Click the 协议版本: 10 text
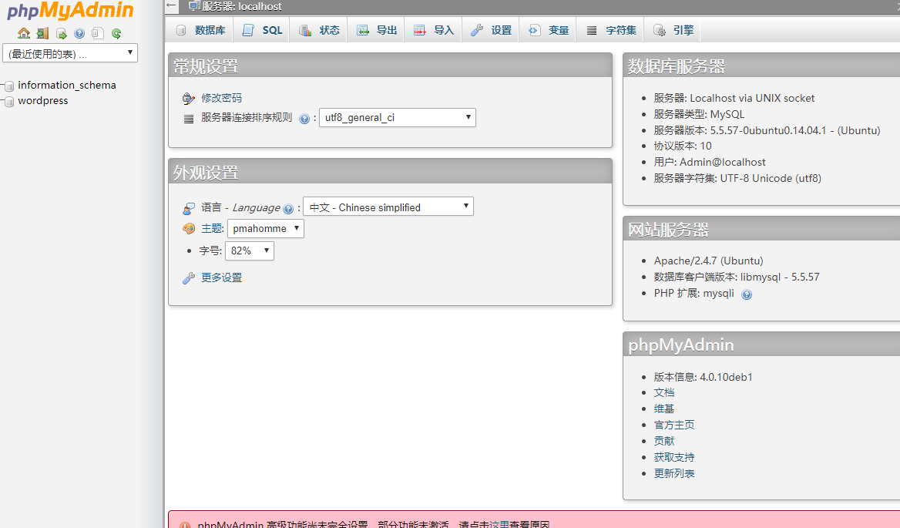900x528 pixels. click(683, 146)
